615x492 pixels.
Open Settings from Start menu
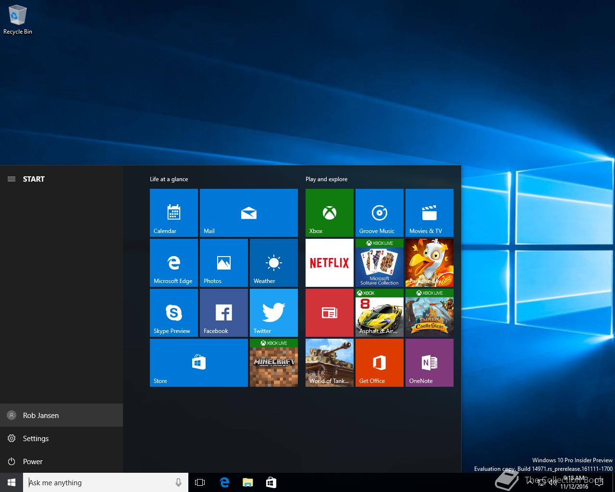61,438
